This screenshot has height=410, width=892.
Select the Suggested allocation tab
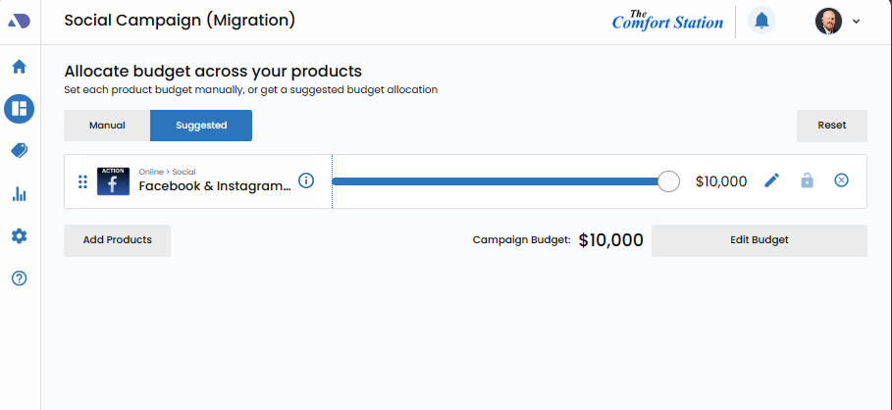tap(201, 126)
